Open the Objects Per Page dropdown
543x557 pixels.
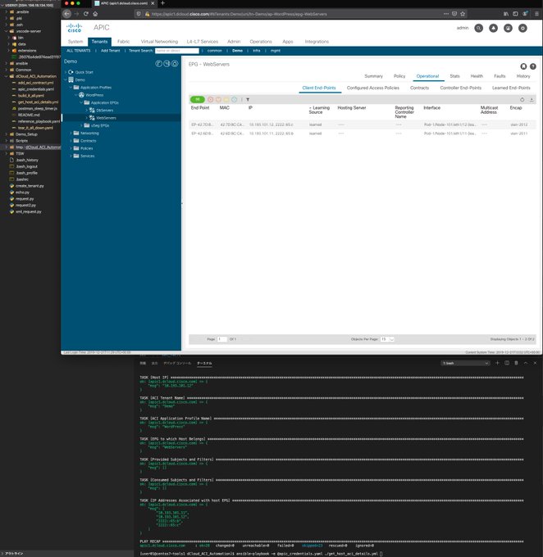[387, 339]
